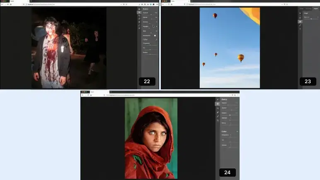
Task: Click the Temperature slider in zombie photo window
Action: pyautogui.click(x=150, y=45)
